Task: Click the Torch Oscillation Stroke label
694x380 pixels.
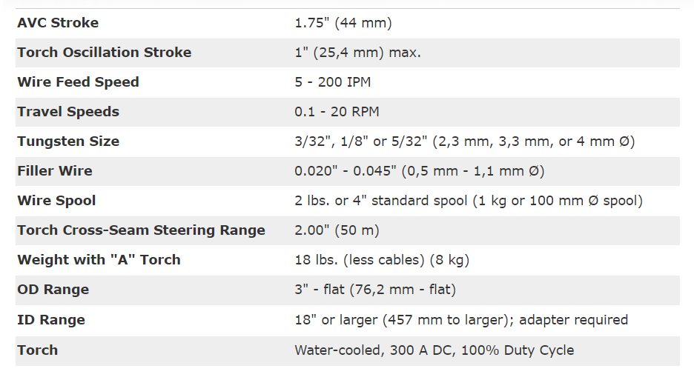Action: click(x=105, y=52)
